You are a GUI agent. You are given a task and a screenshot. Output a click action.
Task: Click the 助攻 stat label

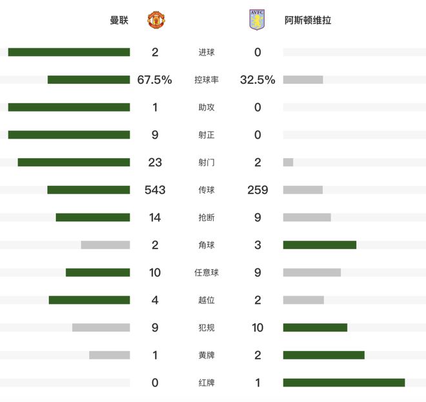pyautogui.click(x=207, y=107)
